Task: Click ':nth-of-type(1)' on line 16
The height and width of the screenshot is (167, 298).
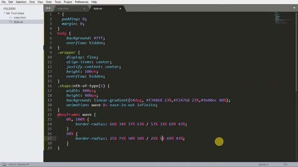Action: [88, 86]
